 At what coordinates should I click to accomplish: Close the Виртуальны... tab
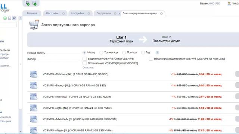[115, 13]
